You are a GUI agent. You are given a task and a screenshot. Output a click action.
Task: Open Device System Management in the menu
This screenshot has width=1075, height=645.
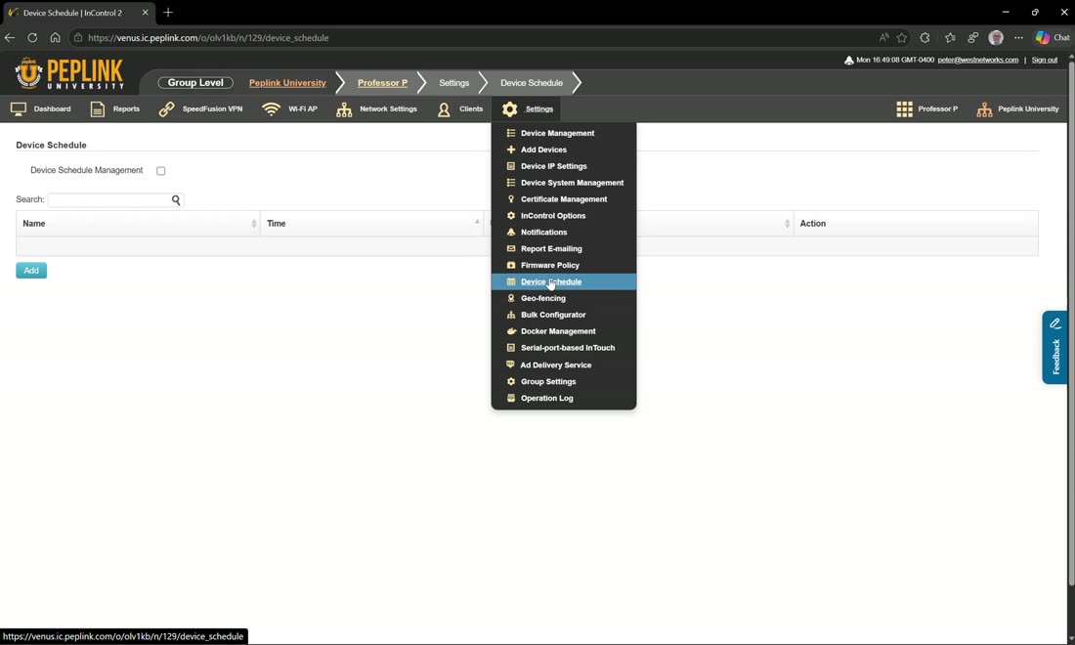pos(572,183)
